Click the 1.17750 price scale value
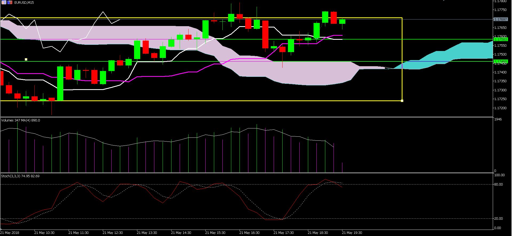This screenshot has height=236, width=512. coord(500,10)
